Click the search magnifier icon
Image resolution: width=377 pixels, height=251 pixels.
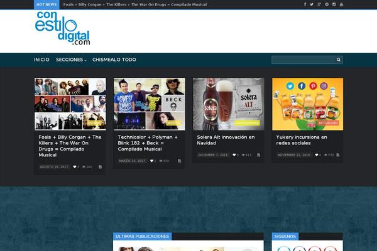click(339, 60)
